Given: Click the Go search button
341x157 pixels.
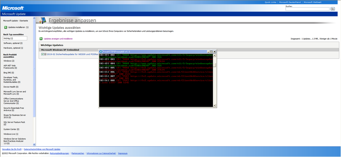Looking at the screenshot, I should click(x=332, y=9).
